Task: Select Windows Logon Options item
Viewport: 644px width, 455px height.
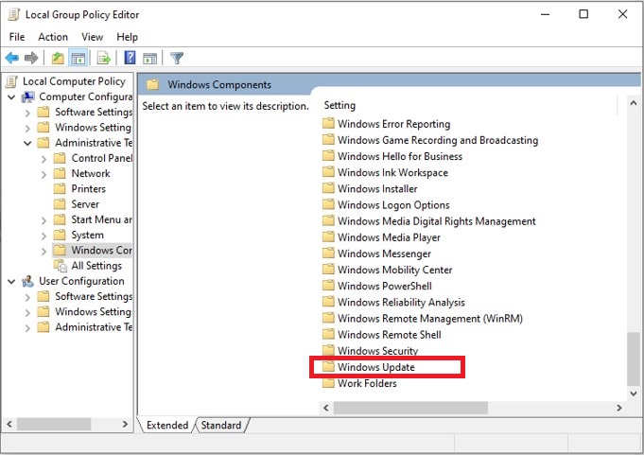Action: pos(393,204)
